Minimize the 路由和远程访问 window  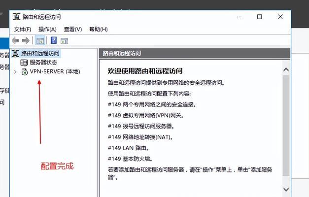(x=239, y=17)
